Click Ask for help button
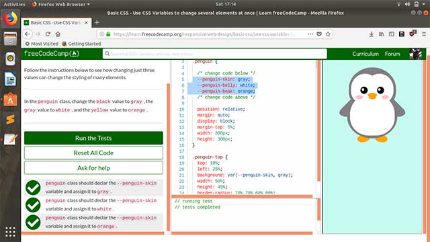430x242 pixels. coord(93,167)
